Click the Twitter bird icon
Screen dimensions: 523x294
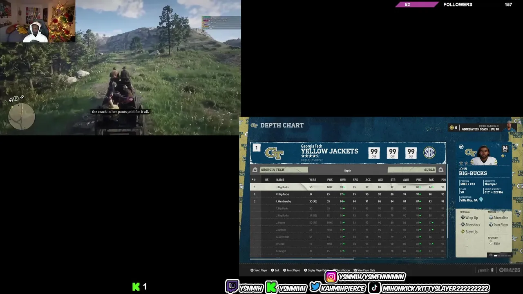click(315, 287)
